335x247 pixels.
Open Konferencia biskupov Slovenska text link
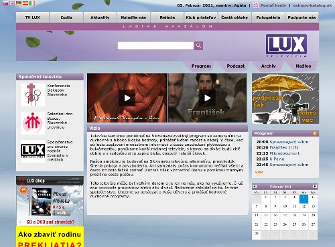tap(58, 90)
